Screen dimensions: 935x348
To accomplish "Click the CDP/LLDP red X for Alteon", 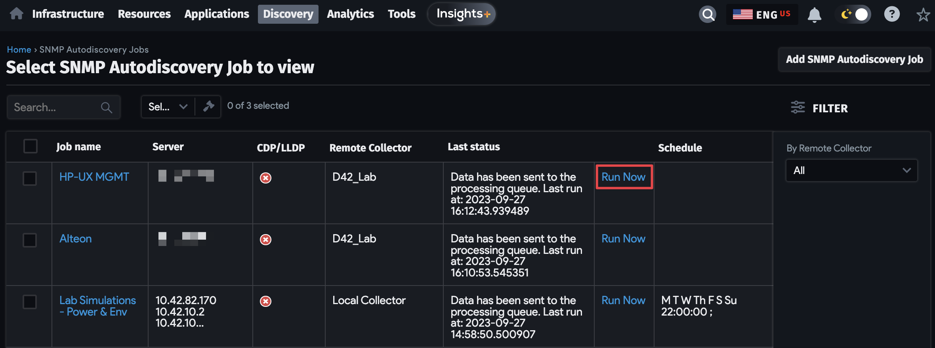I will (265, 240).
